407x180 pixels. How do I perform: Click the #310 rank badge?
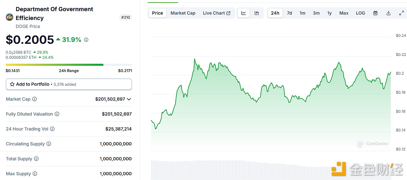[x=126, y=17]
